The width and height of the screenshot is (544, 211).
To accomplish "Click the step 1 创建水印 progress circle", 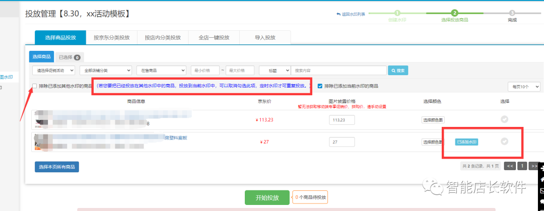I will click(397, 13).
